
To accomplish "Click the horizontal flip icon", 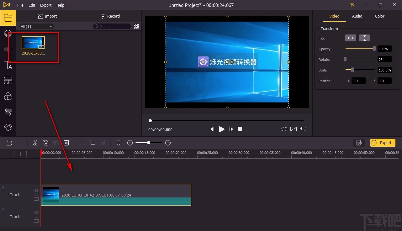I will point(351,38).
